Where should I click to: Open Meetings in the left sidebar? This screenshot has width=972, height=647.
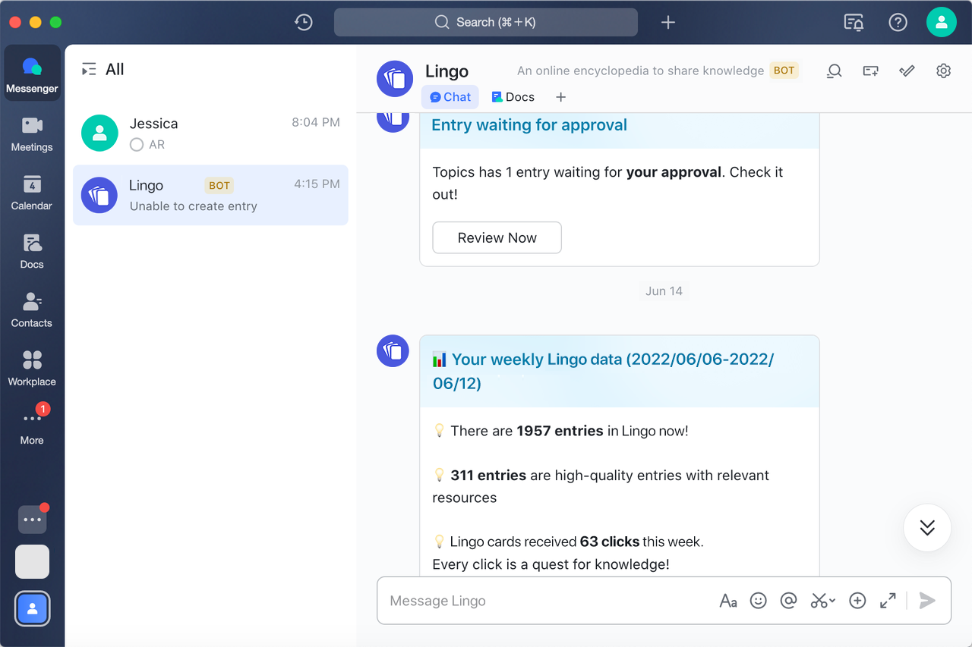click(32, 134)
